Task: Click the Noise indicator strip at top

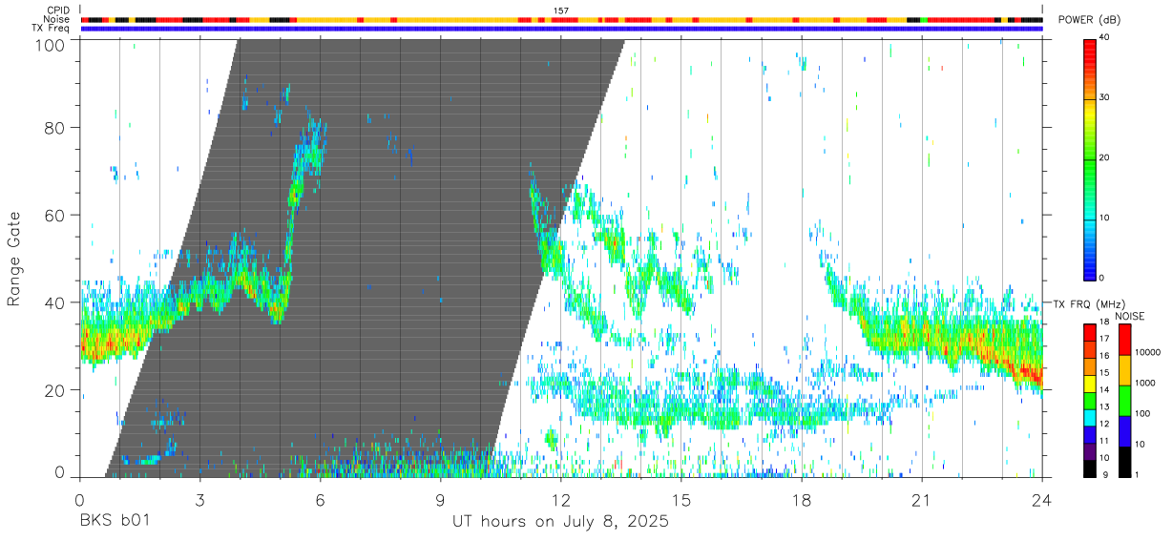Action: point(561,19)
